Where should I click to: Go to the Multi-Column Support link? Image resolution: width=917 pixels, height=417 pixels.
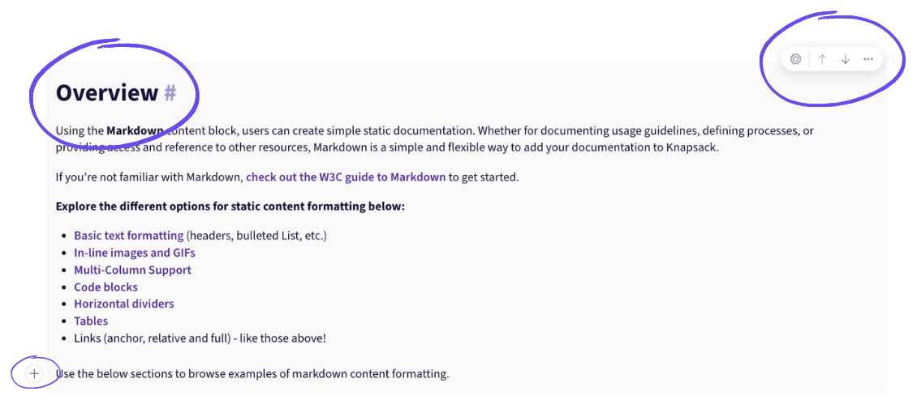[x=133, y=270]
